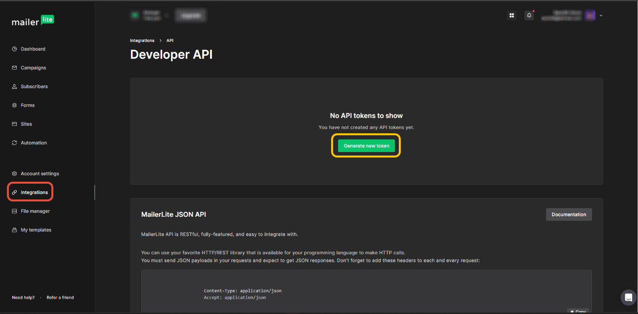Click the My templates icon
This screenshot has width=638, height=314.
click(x=15, y=230)
